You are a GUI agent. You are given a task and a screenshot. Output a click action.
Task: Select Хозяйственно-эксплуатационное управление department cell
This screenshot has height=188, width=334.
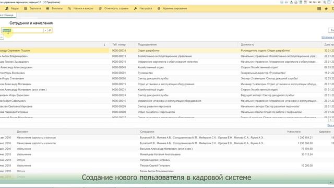[165, 56]
